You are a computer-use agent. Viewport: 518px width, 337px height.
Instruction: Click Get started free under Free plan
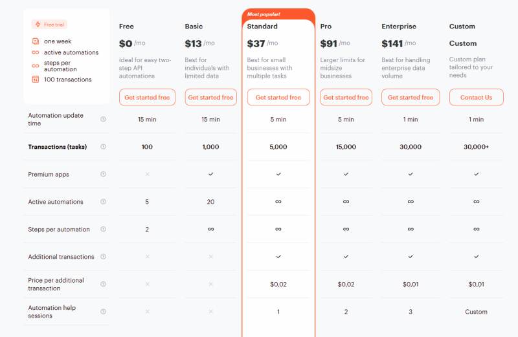pyautogui.click(x=147, y=97)
